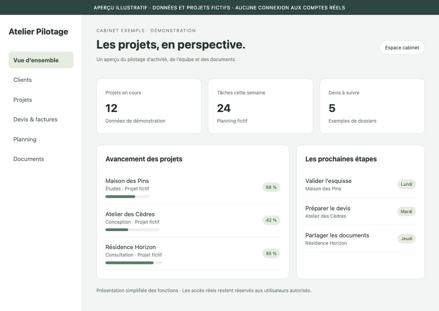Click the 68 % badge
The height and width of the screenshot is (311, 439).
271,187
